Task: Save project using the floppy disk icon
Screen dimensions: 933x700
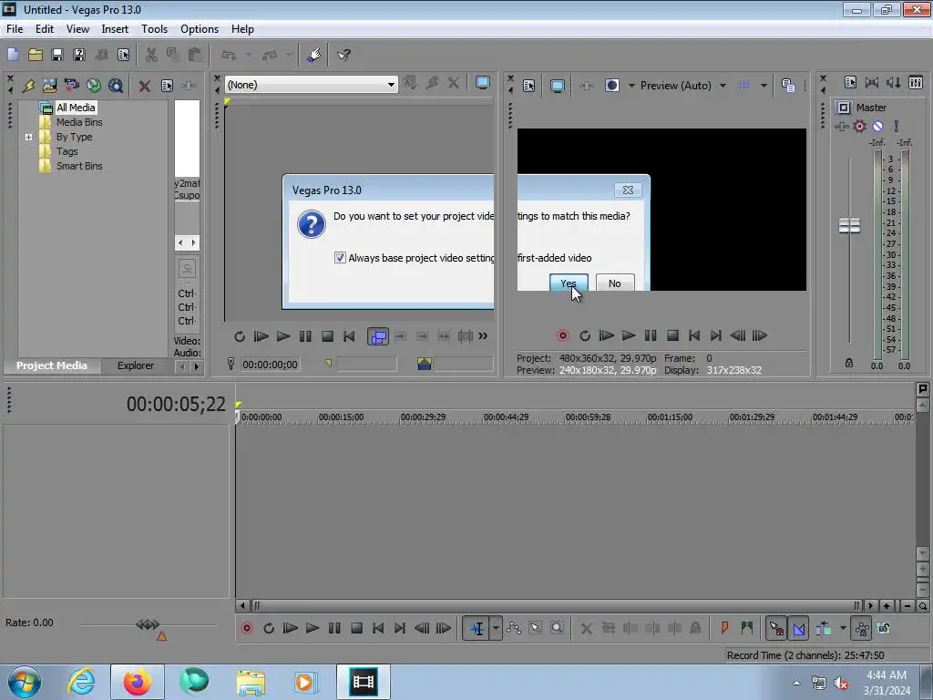Action: click(57, 55)
